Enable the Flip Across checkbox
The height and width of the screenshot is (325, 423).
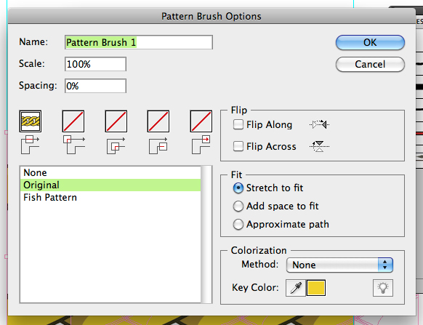point(238,146)
